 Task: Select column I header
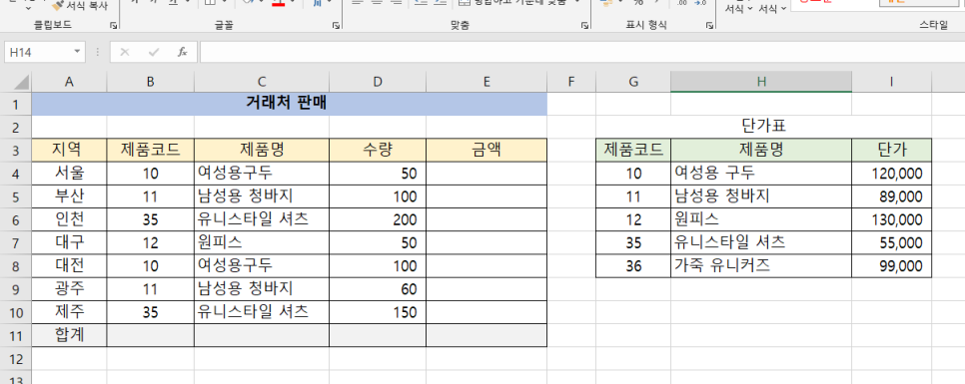click(891, 82)
